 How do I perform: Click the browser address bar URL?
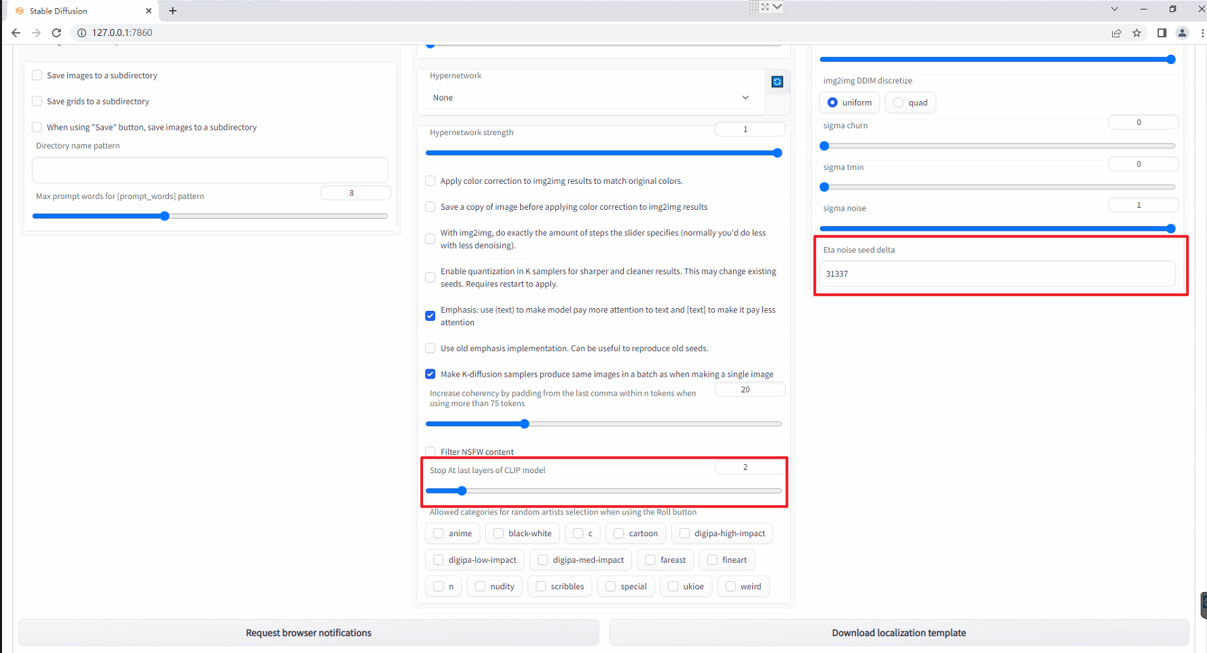click(122, 33)
